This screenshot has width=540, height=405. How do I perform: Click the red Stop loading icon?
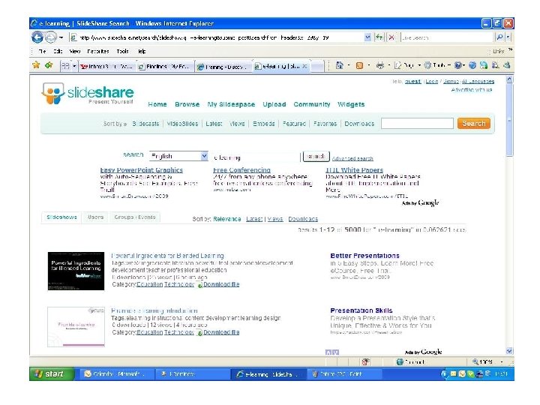point(391,37)
